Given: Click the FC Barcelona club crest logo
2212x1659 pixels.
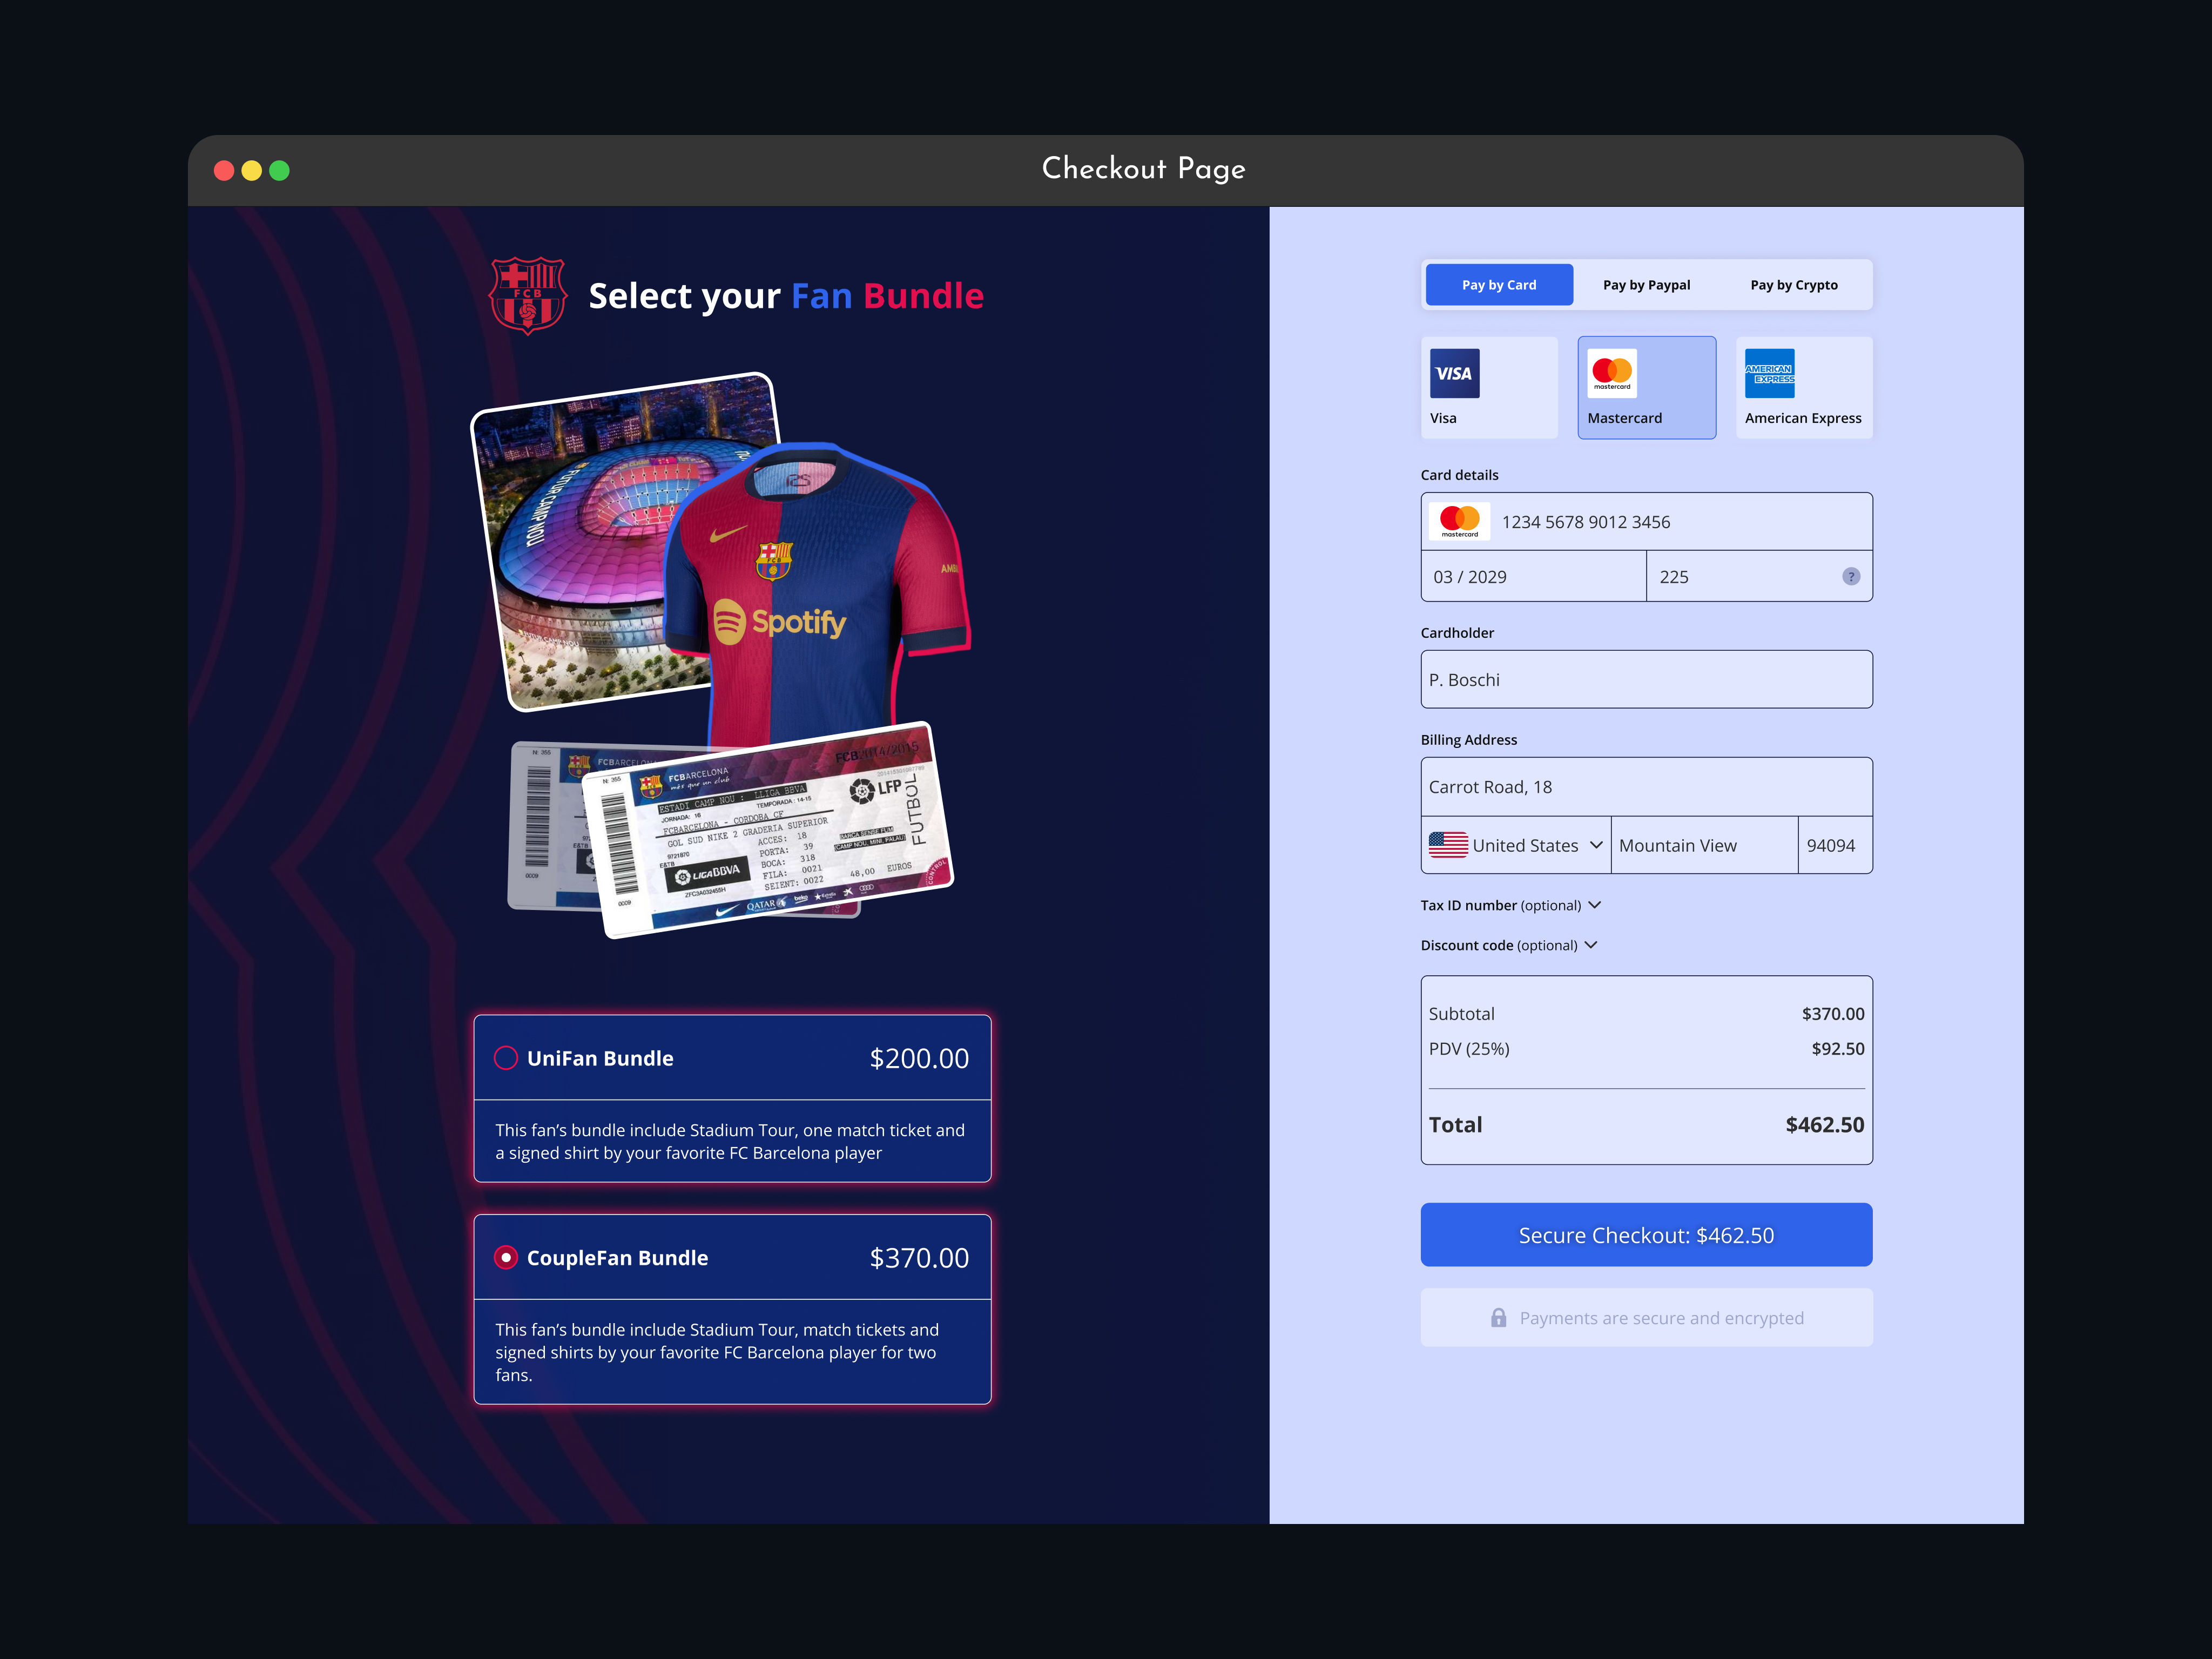Looking at the screenshot, I should (x=528, y=294).
